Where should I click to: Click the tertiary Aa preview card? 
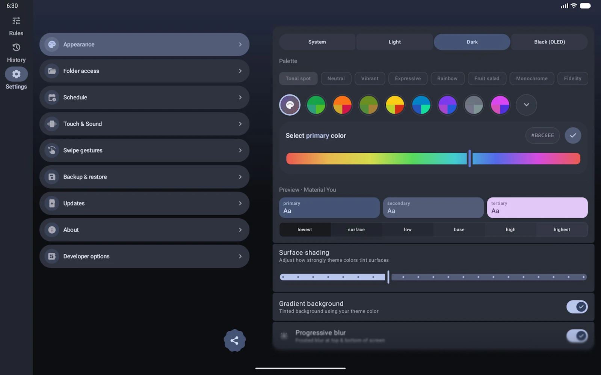click(x=538, y=208)
